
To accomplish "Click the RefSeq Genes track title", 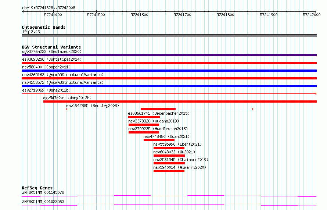I will click(37, 188).
